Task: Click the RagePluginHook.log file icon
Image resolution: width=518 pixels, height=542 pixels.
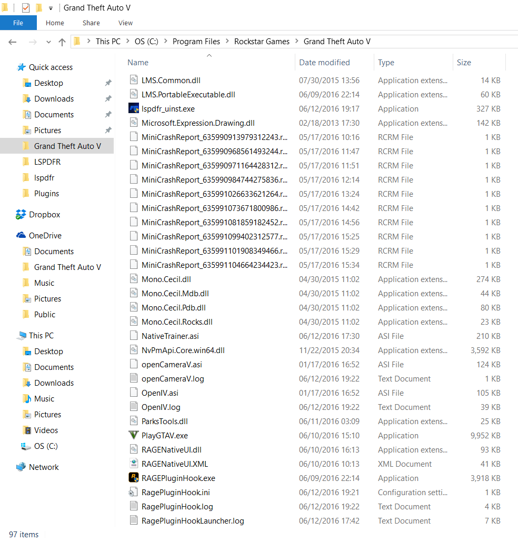Action: pyautogui.click(x=134, y=506)
